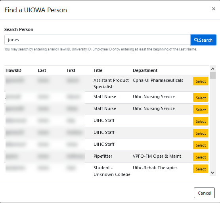Click the Last column header
220x203 pixels.
(42, 70)
